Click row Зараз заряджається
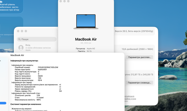Image resolution: width=187 pixels, height=111 pixels. point(38,89)
